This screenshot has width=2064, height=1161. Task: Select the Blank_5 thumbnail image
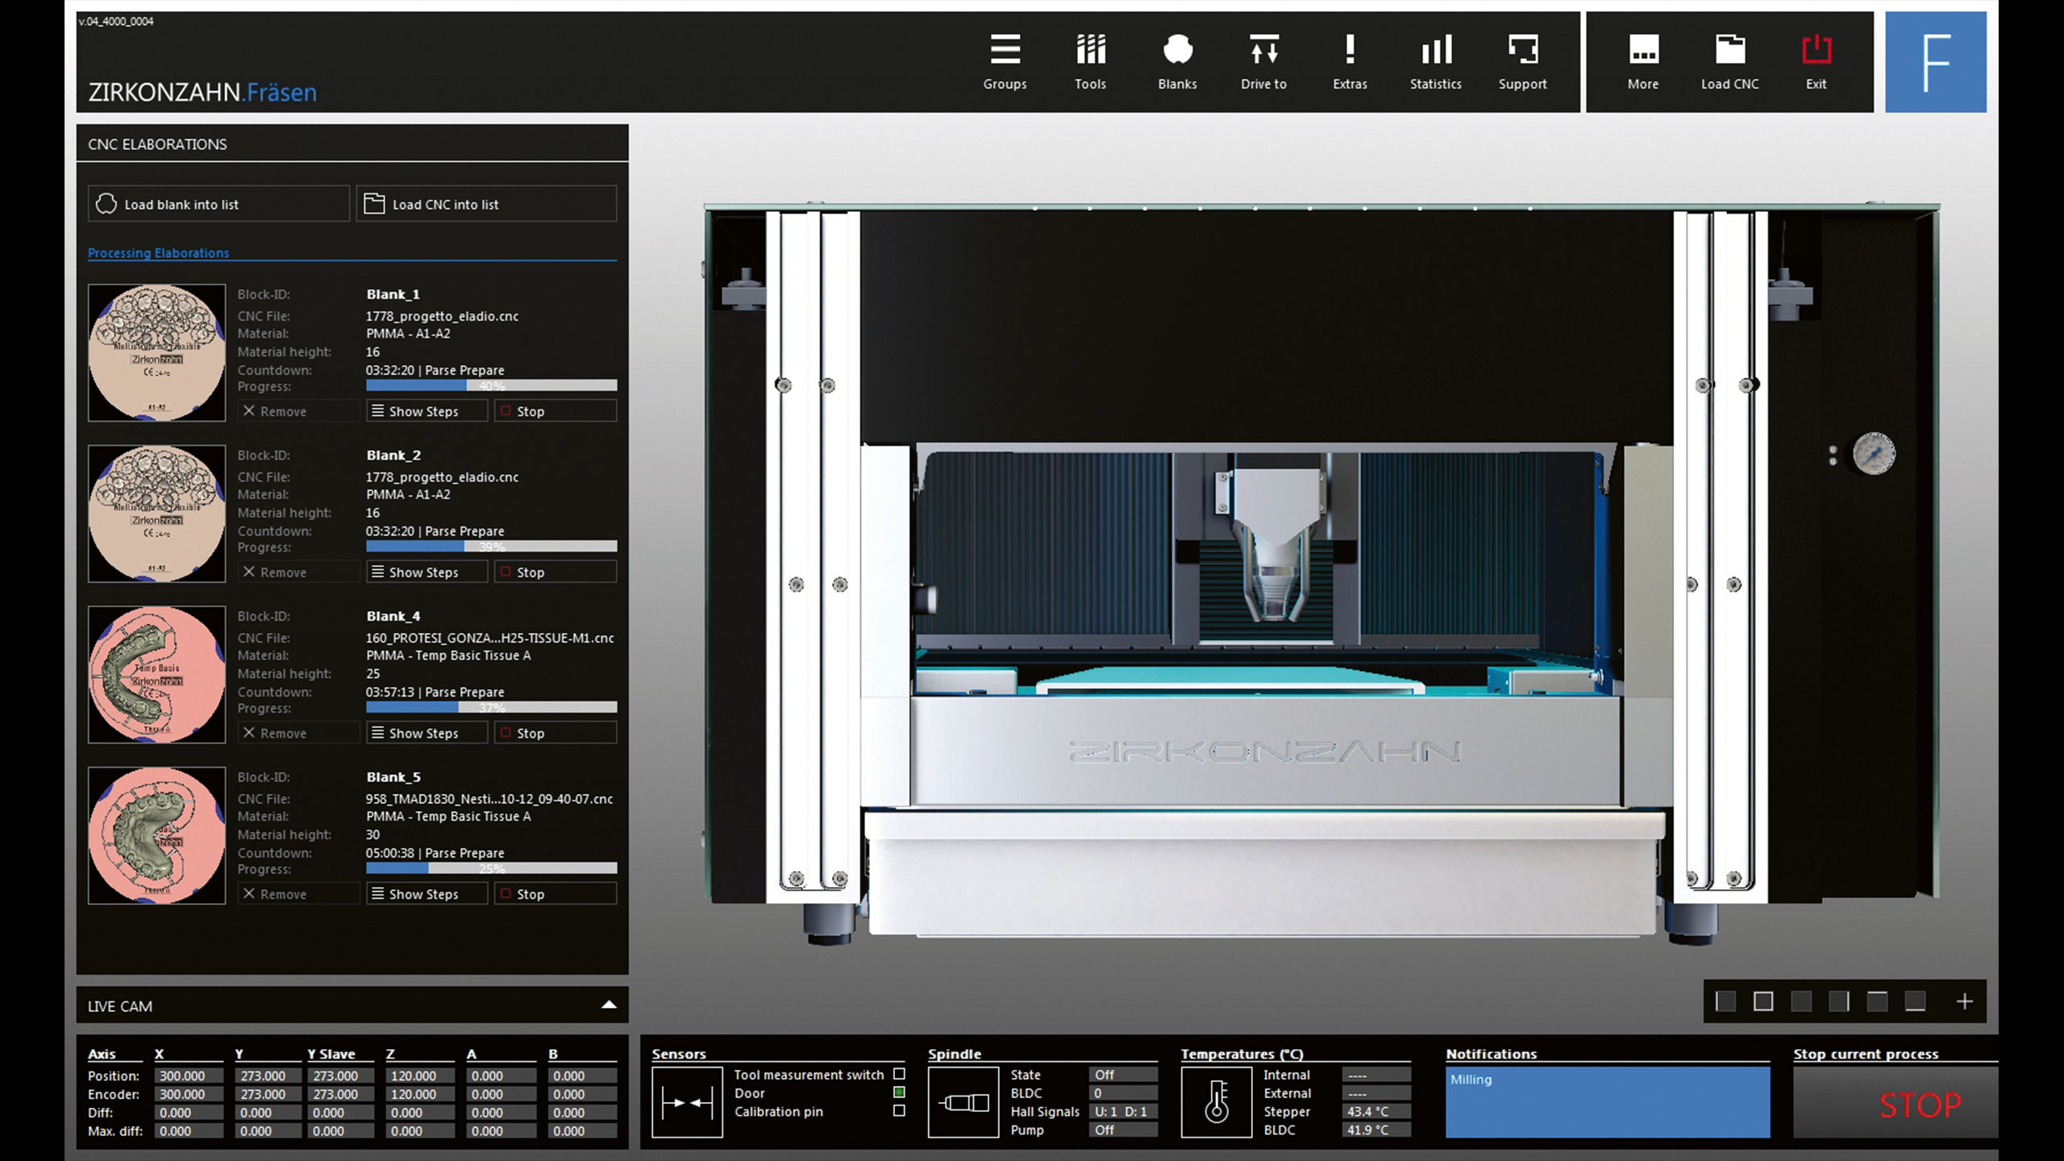[156, 835]
